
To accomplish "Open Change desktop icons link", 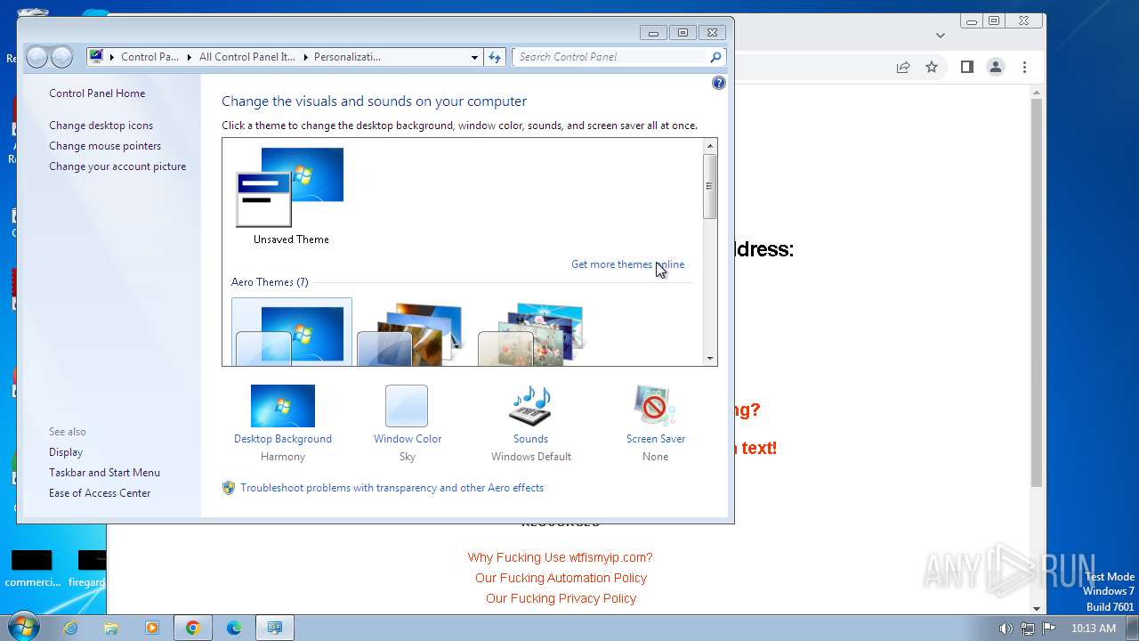I will click(x=101, y=126).
